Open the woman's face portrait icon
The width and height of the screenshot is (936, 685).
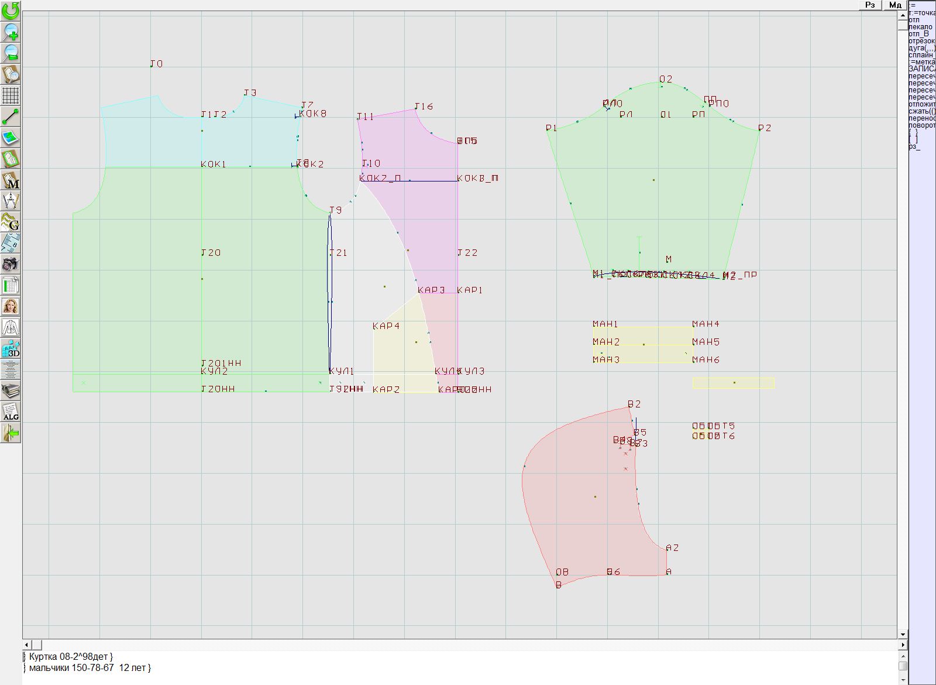point(11,306)
